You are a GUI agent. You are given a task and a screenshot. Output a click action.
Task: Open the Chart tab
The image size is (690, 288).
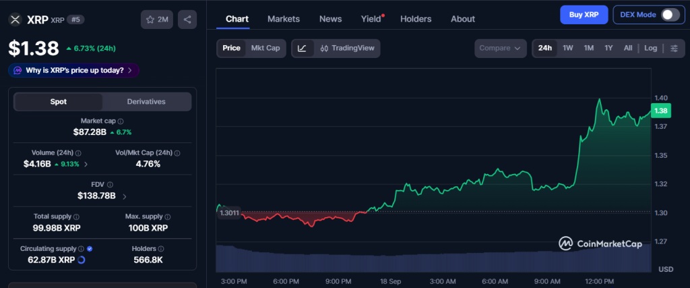237,19
